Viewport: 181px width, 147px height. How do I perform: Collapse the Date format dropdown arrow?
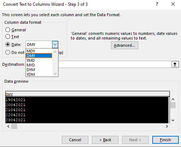tap(55, 45)
